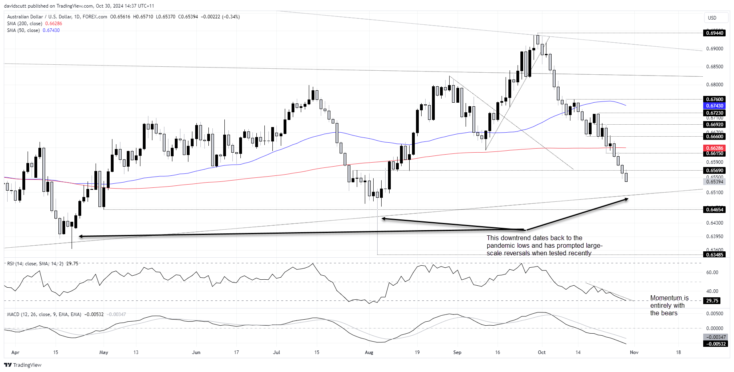The width and height of the screenshot is (734, 372).
Task: Click the Aug label on time axis
Action: [x=369, y=352]
